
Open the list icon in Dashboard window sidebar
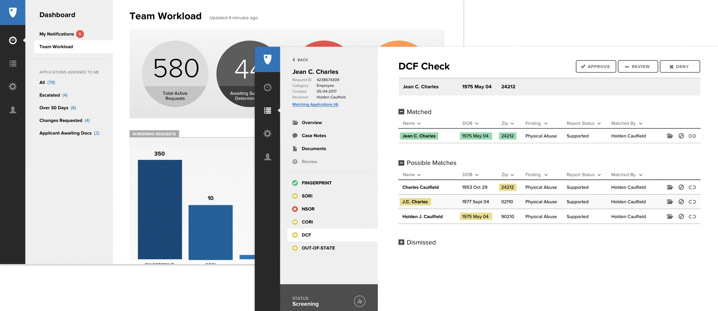coord(13,63)
